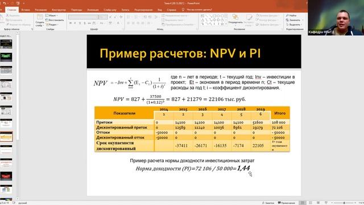This screenshot has width=364, height=205.
Task: Click the Найти (Find) magnifier button
Action: [x=291, y=15]
